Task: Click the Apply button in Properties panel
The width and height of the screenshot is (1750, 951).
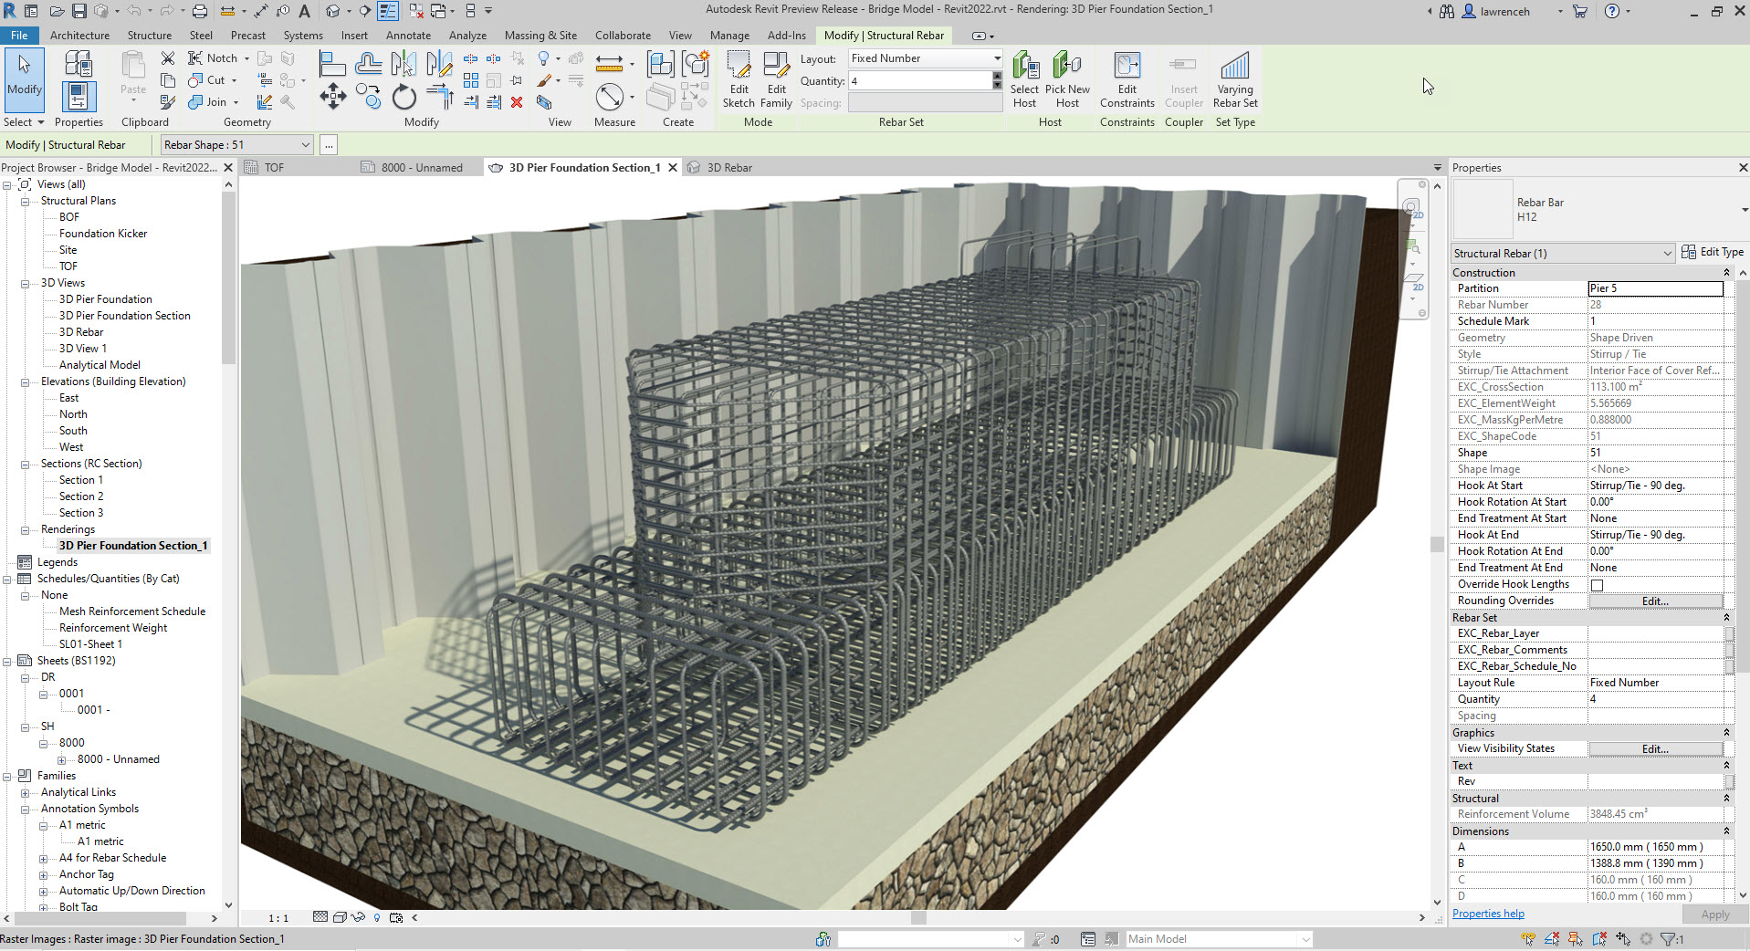Action: tap(1715, 914)
